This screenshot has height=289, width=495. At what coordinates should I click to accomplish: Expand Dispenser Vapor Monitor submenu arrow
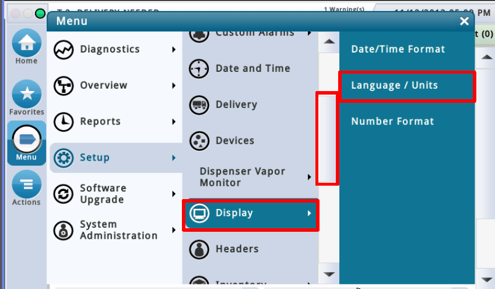(x=309, y=177)
